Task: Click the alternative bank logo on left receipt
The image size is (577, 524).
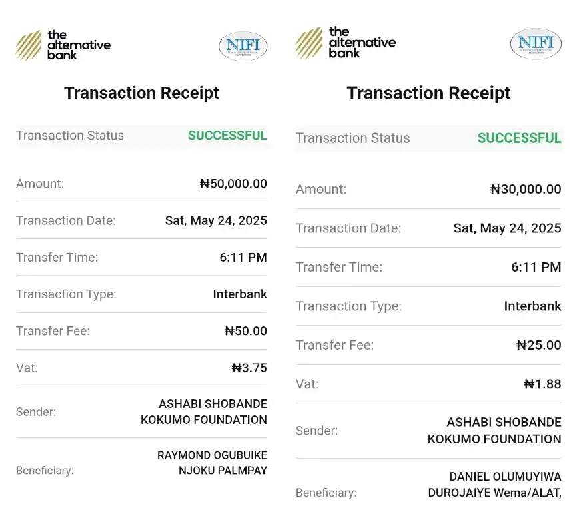Action: coord(63,45)
